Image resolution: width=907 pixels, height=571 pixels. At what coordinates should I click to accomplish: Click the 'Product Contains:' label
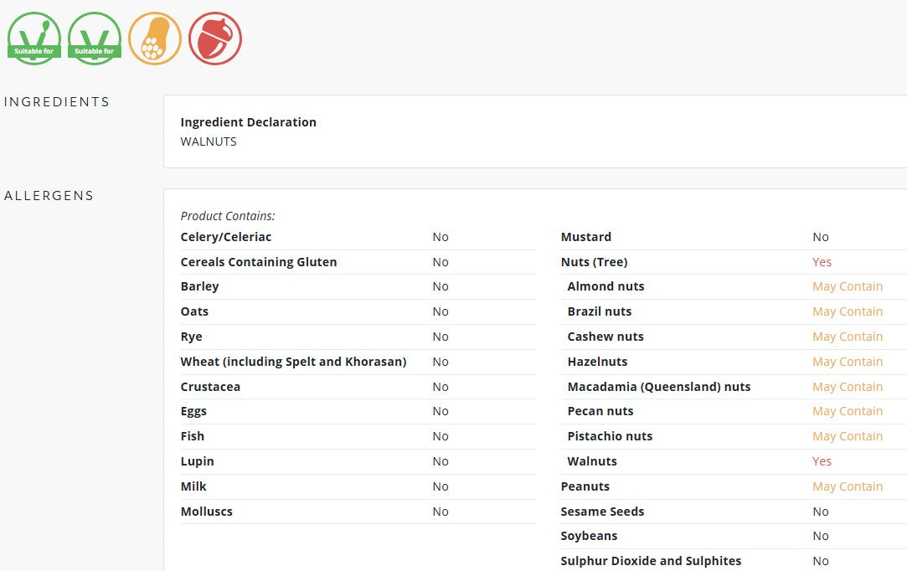[x=228, y=216]
